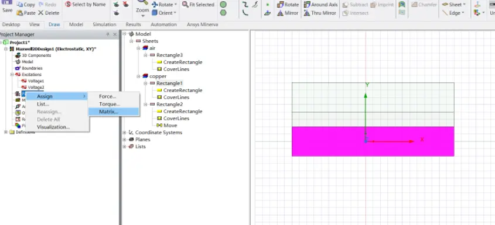Select Maxwell2DDesign1 (Electrostatic, XY) node

coord(56,49)
